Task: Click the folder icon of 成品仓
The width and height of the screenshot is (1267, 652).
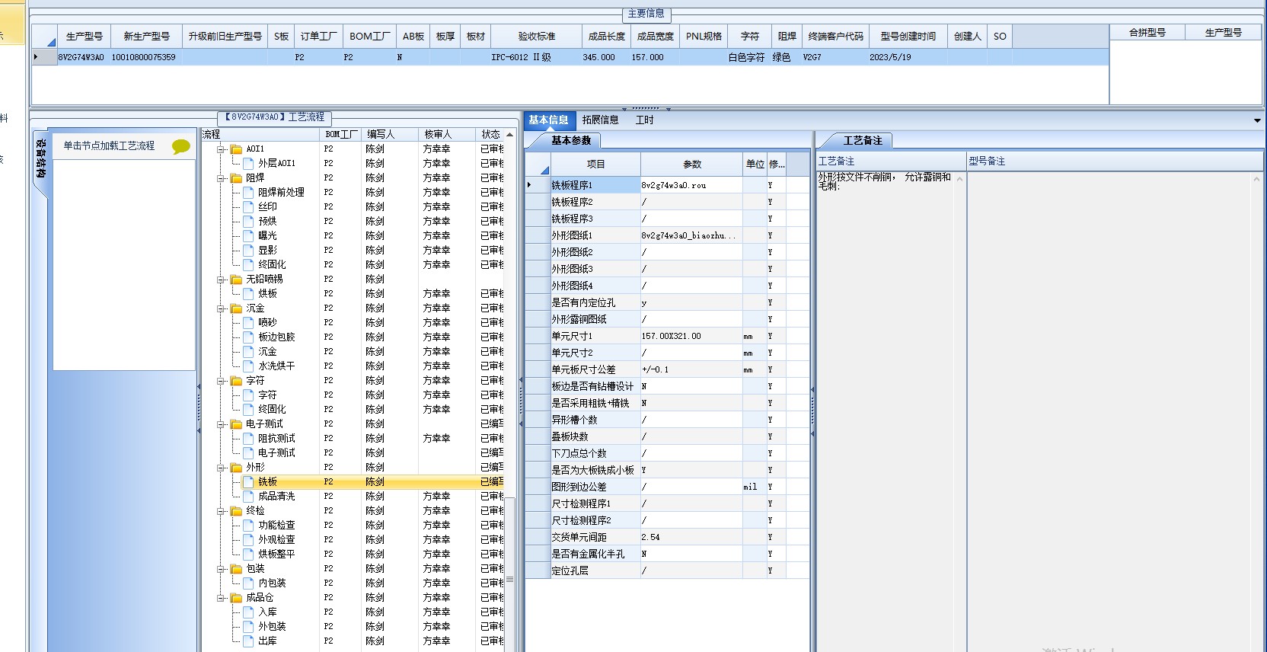Action: pyautogui.click(x=236, y=598)
